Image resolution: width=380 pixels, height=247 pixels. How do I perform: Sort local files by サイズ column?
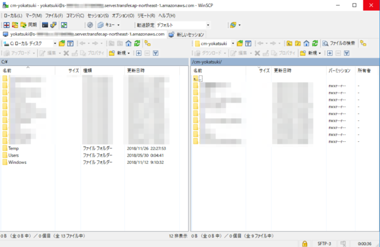pyautogui.click(x=68, y=71)
